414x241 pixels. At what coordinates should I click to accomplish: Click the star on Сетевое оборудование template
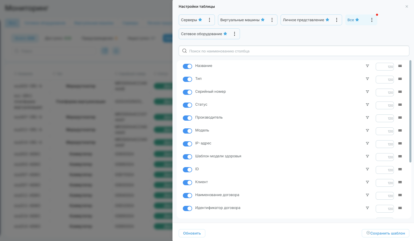pos(225,34)
